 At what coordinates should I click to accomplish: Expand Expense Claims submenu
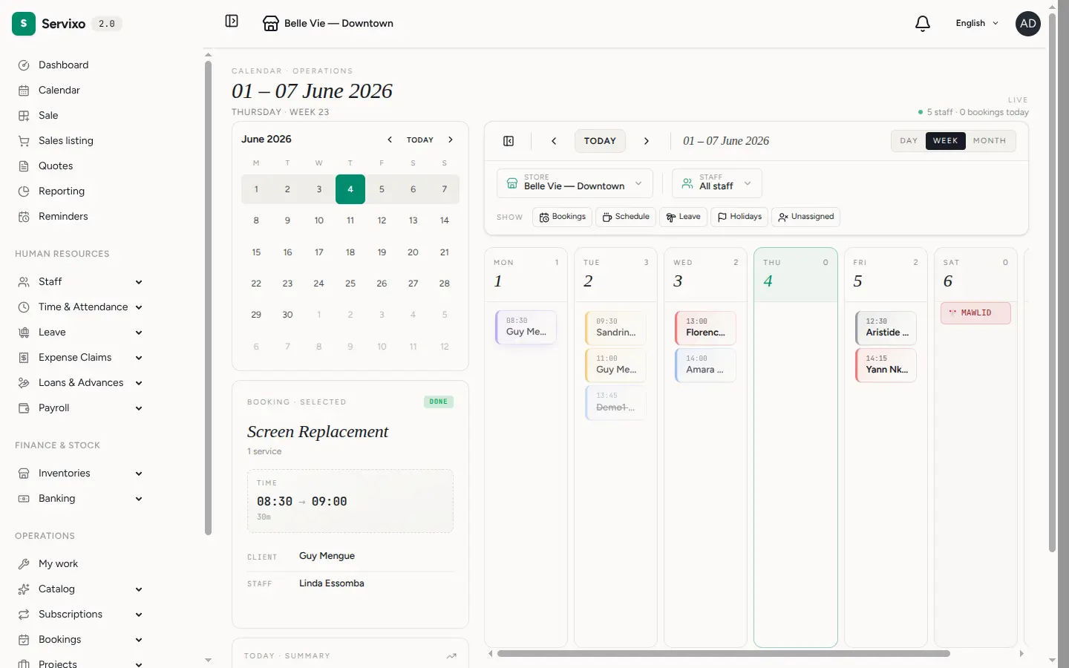point(139,358)
